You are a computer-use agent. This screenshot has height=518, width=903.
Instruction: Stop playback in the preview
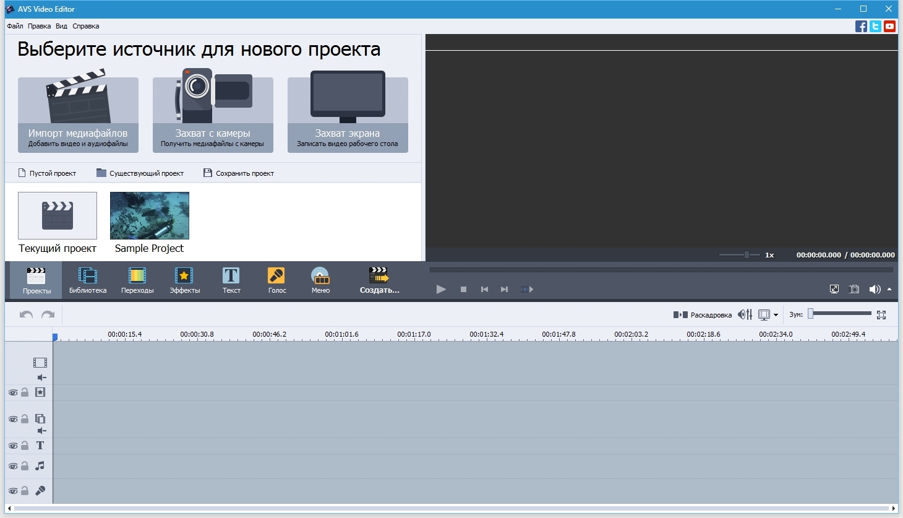(463, 289)
